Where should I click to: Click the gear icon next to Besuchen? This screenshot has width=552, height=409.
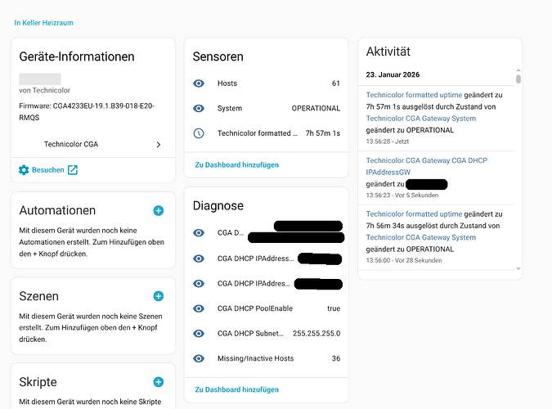point(24,170)
